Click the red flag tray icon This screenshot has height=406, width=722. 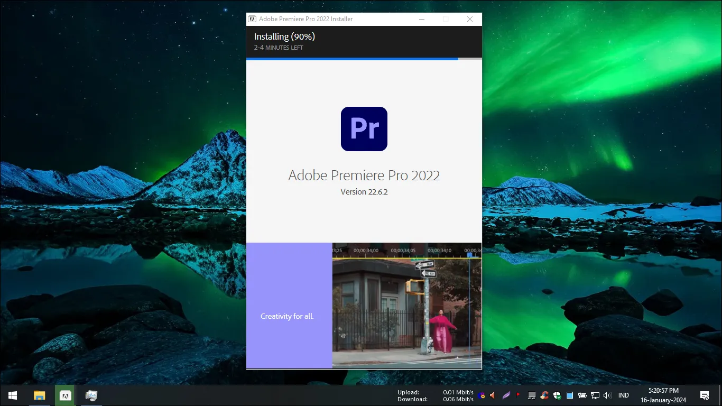point(518,395)
